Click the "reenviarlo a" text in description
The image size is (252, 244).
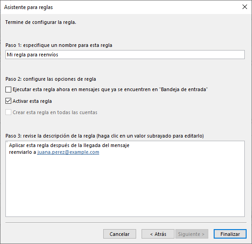pyautogui.click(x=23, y=152)
